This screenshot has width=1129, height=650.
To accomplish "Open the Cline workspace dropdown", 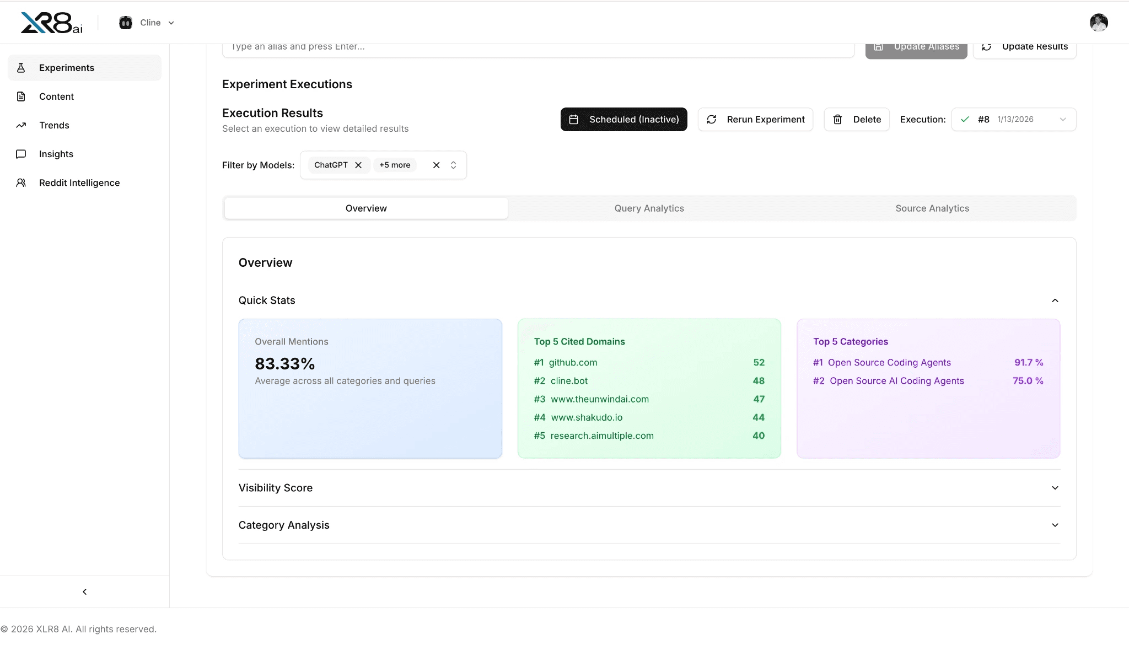I will click(147, 23).
